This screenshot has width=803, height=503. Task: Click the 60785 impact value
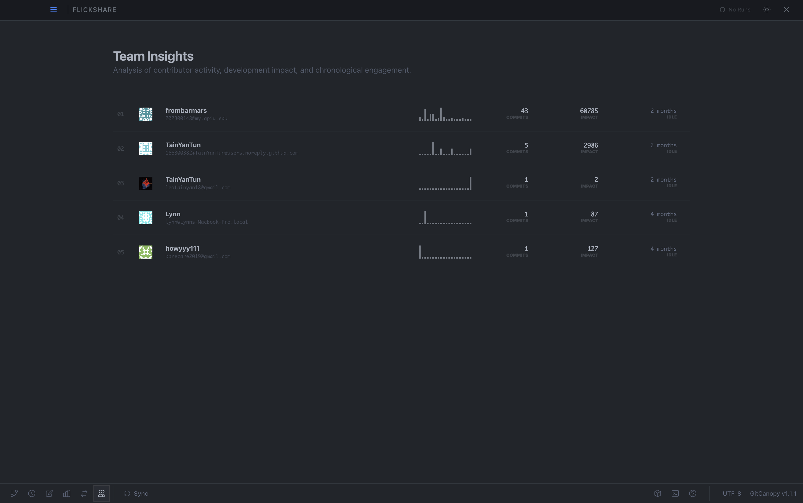589,111
